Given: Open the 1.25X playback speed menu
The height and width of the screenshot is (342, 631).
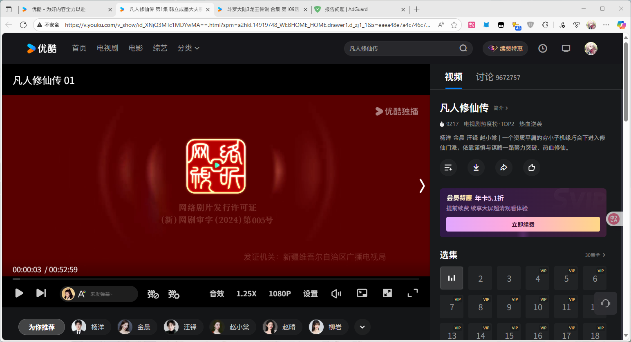Looking at the screenshot, I should click(246, 293).
